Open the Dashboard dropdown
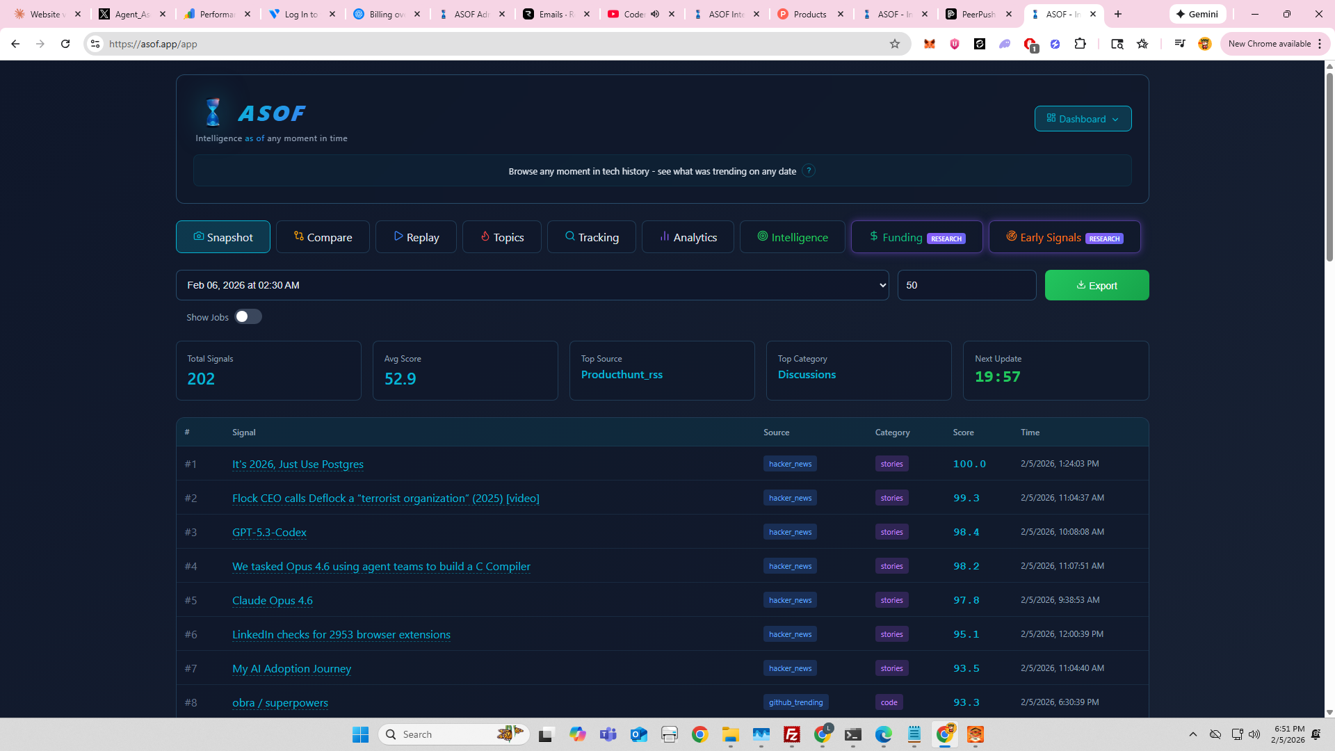 [1083, 118]
